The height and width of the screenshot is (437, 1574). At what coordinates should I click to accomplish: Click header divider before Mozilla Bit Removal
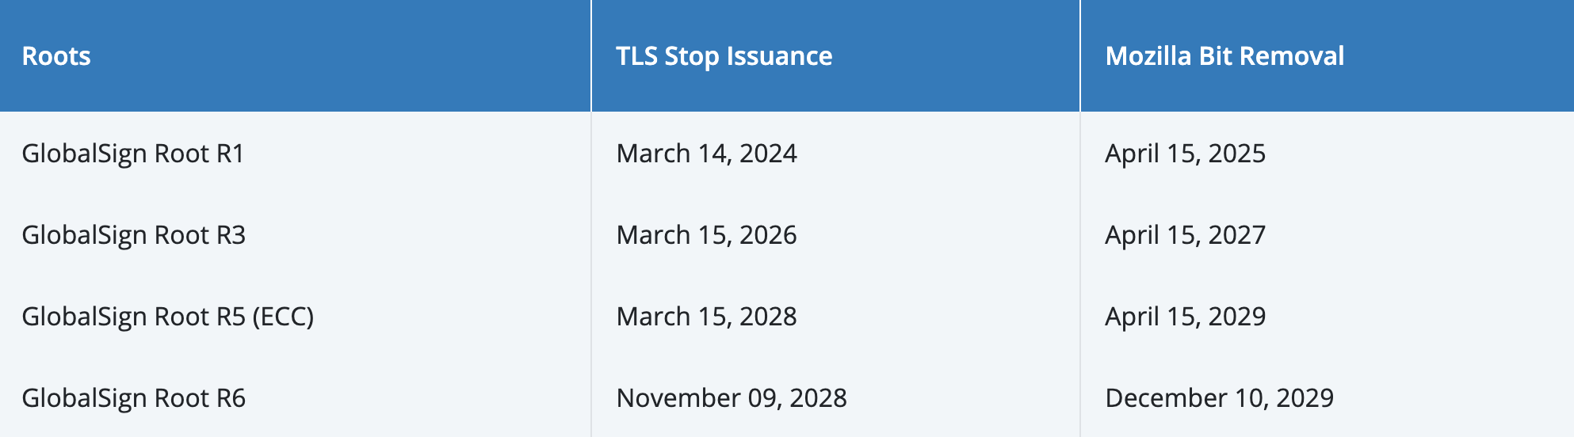[1080, 56]
